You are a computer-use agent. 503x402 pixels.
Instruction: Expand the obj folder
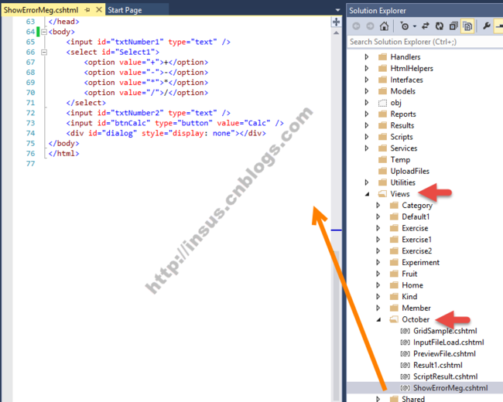coord(367,103)
